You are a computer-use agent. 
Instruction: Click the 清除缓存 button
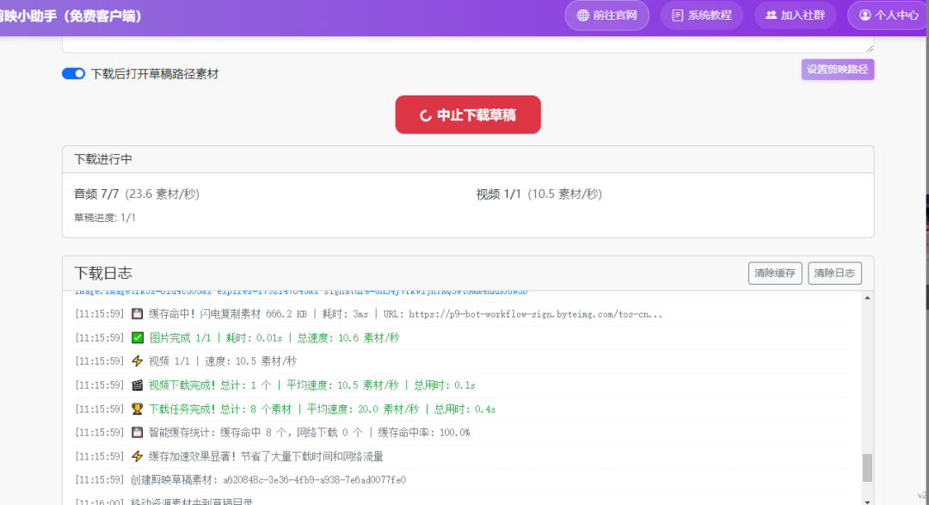[775, 274]
